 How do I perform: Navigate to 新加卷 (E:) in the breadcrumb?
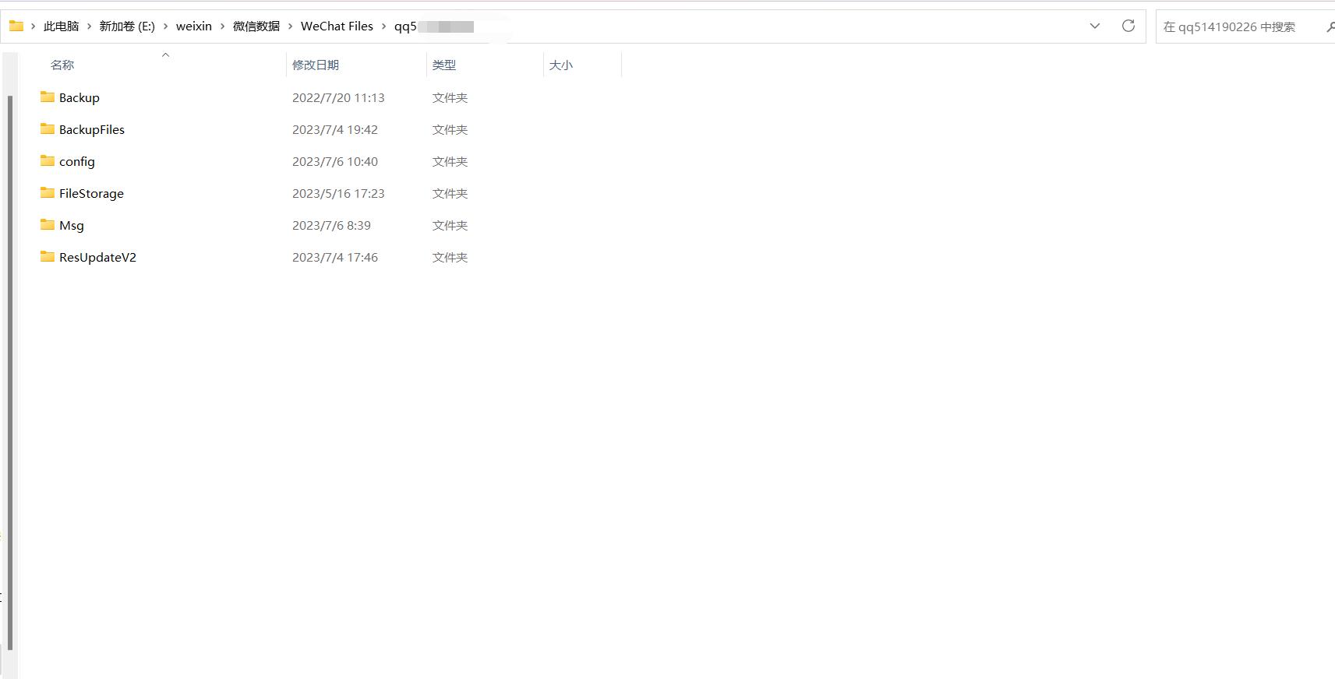[x=127, y=26]
